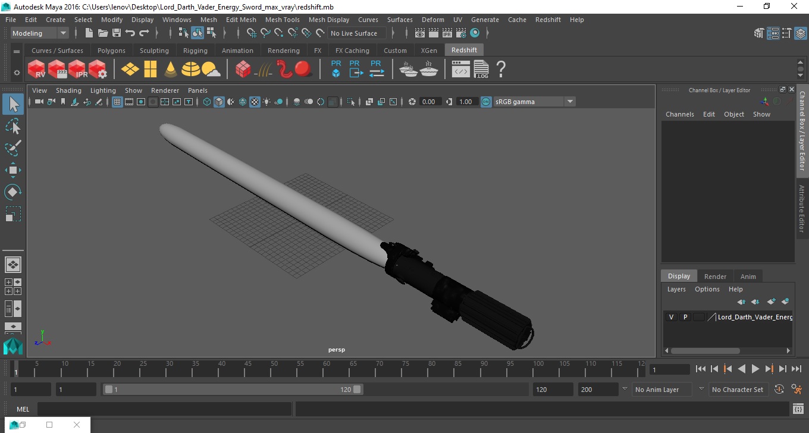Screen dimensions: 809x433
Task: Switch to the Render layer tab
Action: click(x=715, y=277)
